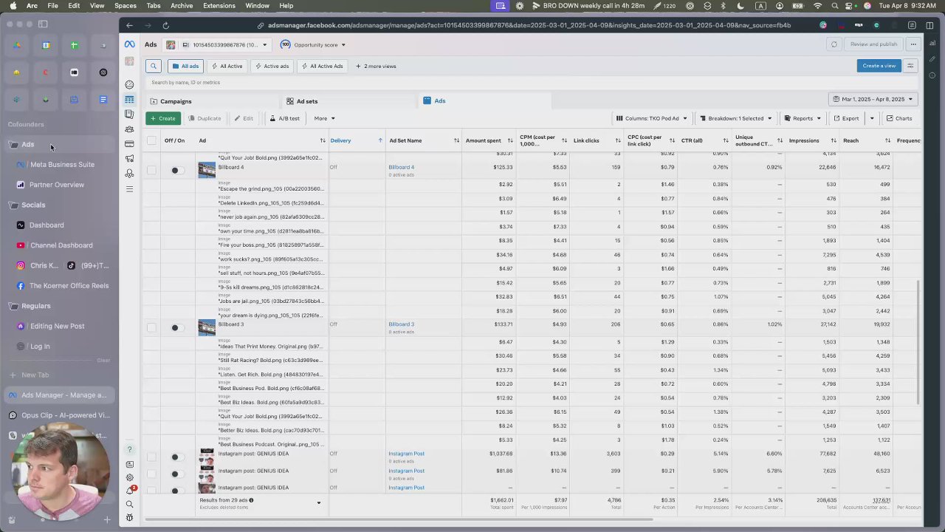
Task: Click the vertical table scrollbar
Action: tap(918, 341)
